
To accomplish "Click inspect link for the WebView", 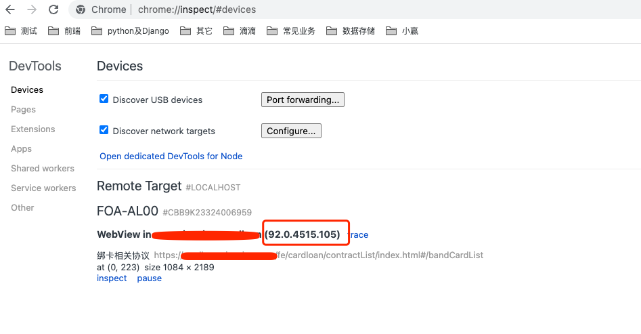I will point(112,278).
